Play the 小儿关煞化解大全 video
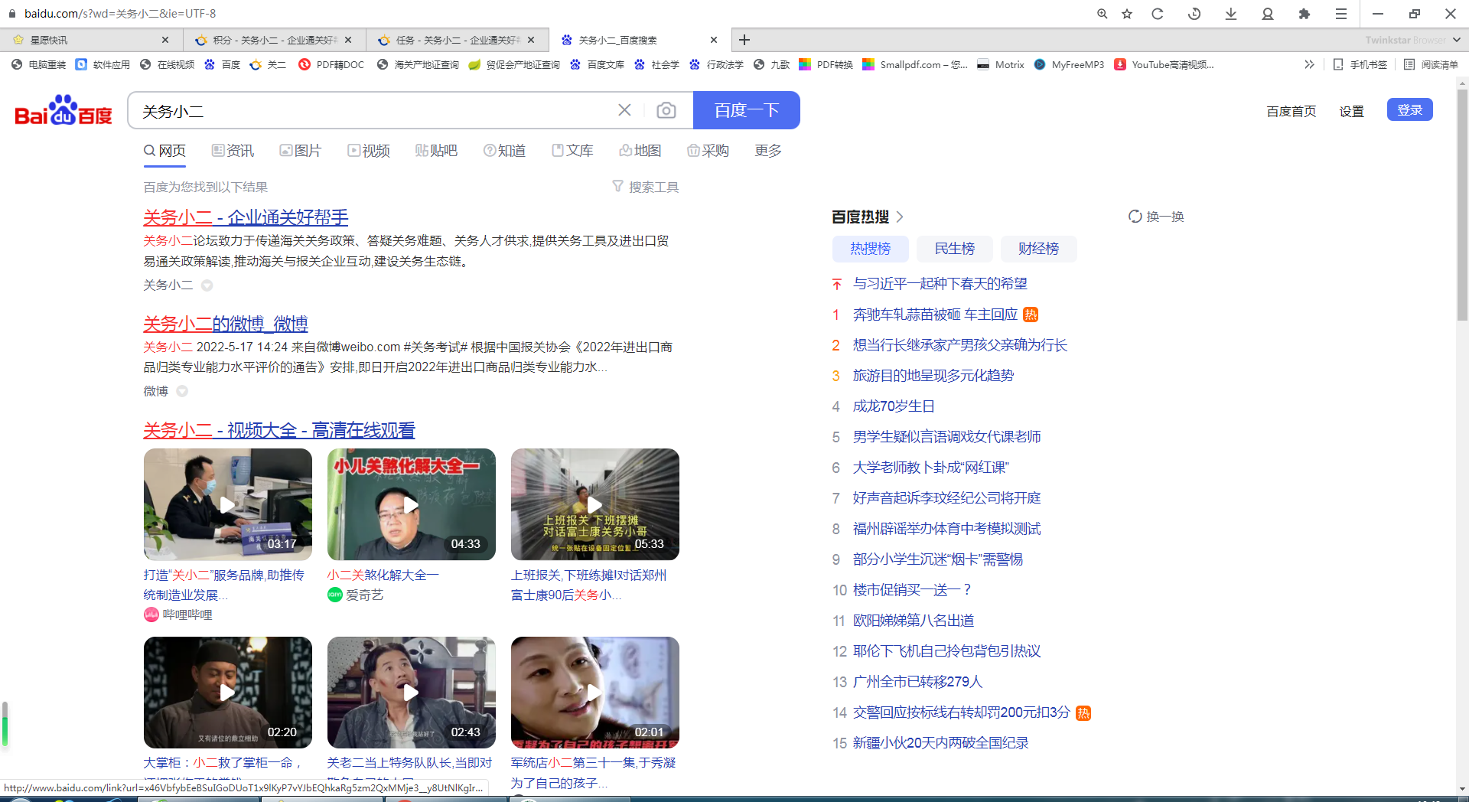The image size is (1469, 802). tap(412, 504)
